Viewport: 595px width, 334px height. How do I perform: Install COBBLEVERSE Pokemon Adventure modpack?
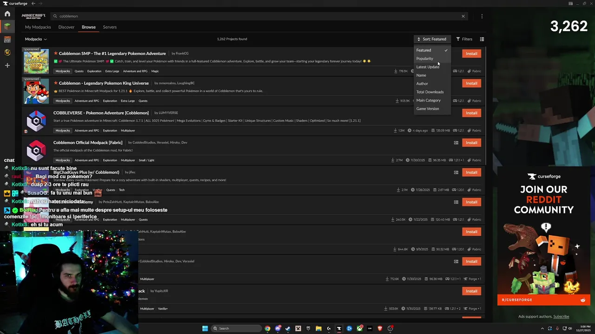[x=471, y=113]
